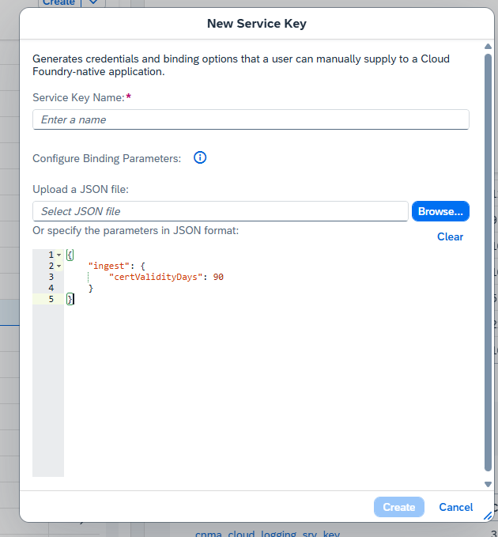
Task: Cancel the New Service Key dialog
Action: coord(456,507)
